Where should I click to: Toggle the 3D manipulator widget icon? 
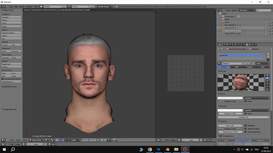tap(60, 140)
